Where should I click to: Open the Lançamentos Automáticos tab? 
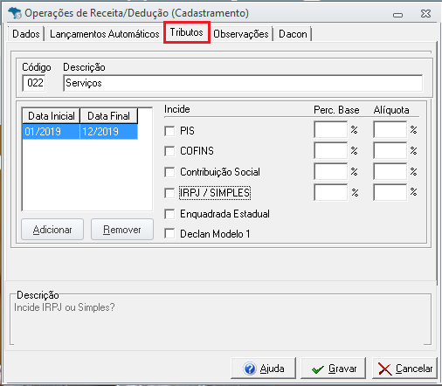point(105,34)
